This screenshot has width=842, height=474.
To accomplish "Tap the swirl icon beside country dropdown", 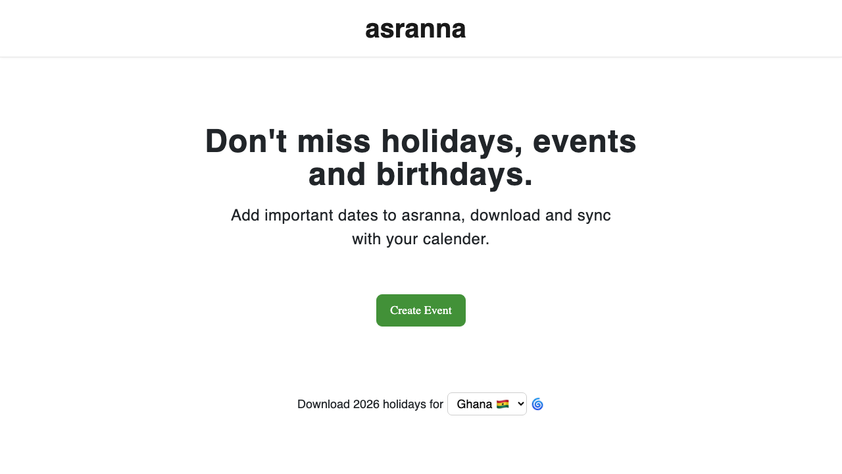I will pyautogui.click(x=537, y=404).
